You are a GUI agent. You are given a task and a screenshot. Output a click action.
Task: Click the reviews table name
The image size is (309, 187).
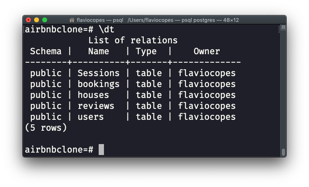96,106
